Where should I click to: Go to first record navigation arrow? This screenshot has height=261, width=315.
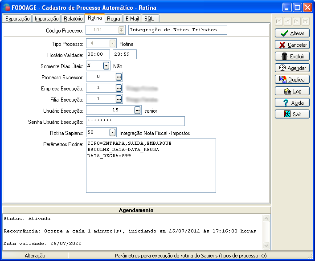[279, 21]
